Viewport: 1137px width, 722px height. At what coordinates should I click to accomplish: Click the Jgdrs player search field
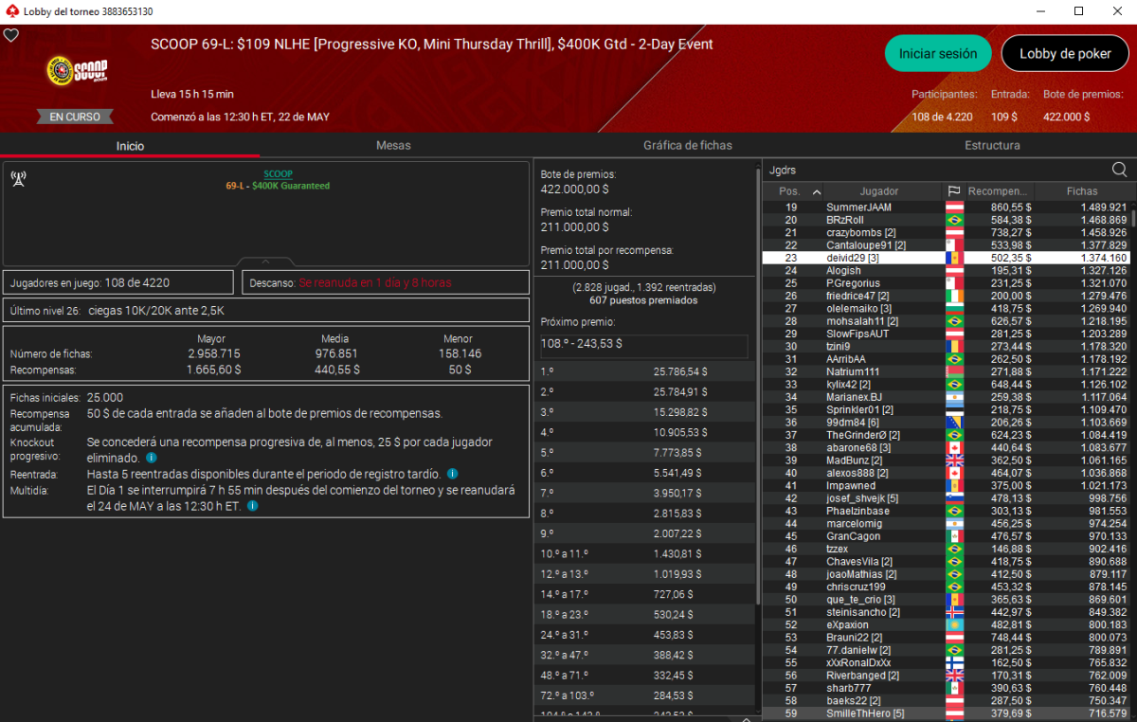coord(936,171)
